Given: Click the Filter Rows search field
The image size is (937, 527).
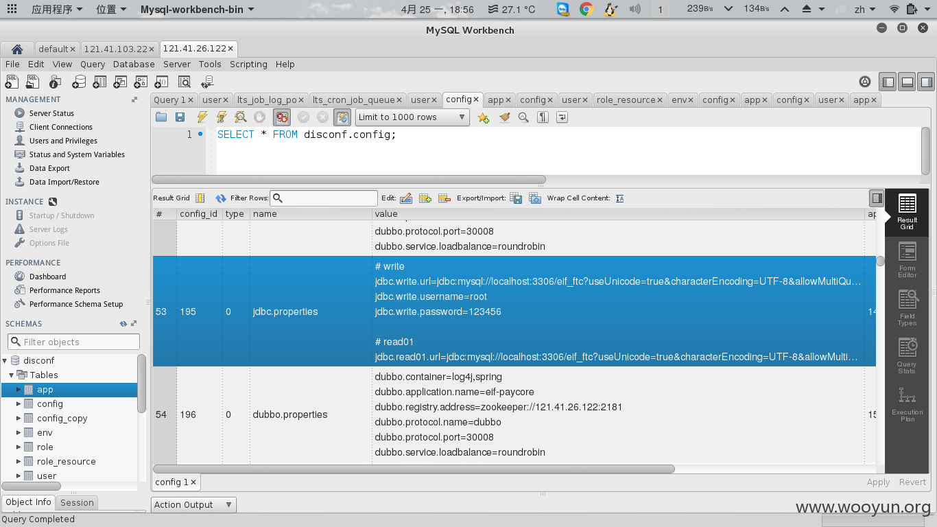Looking at the screenshot, I should coord(324,198).
